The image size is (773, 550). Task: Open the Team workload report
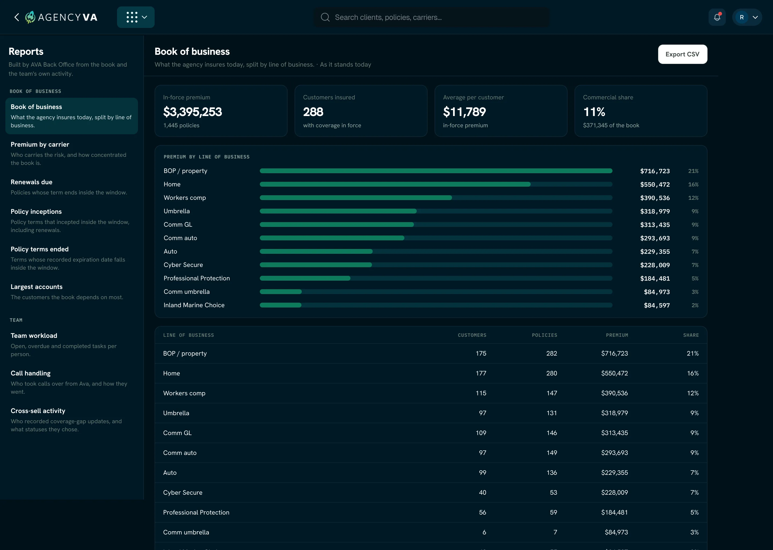(x=72, y=345)
